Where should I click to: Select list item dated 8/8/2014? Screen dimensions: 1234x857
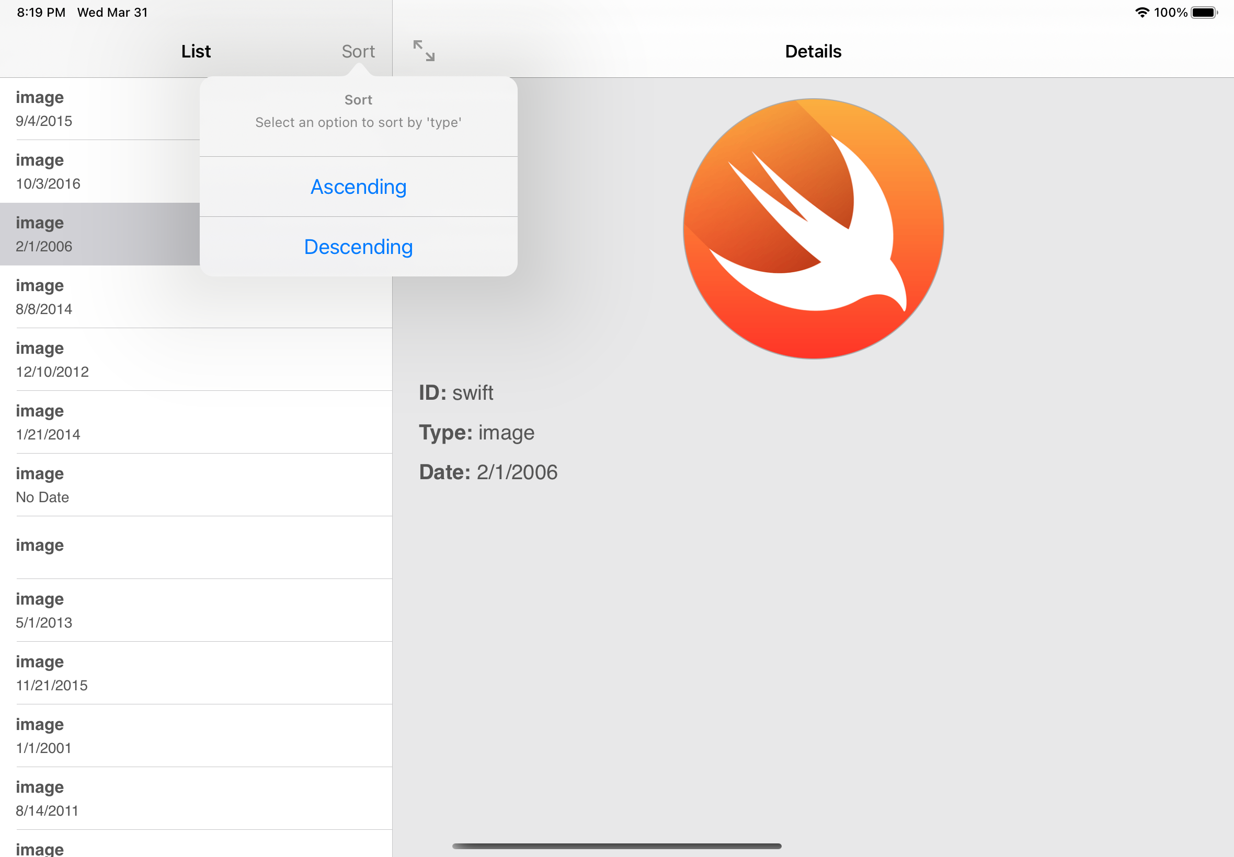[196, 297]
